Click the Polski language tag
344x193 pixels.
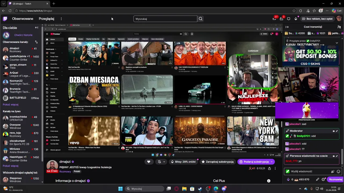[x=77, y=172]
